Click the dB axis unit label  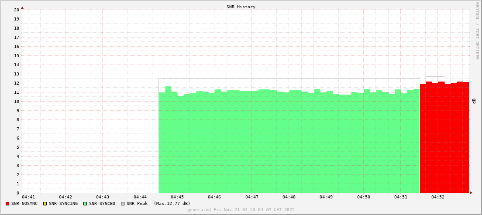[x=474, y=101]
